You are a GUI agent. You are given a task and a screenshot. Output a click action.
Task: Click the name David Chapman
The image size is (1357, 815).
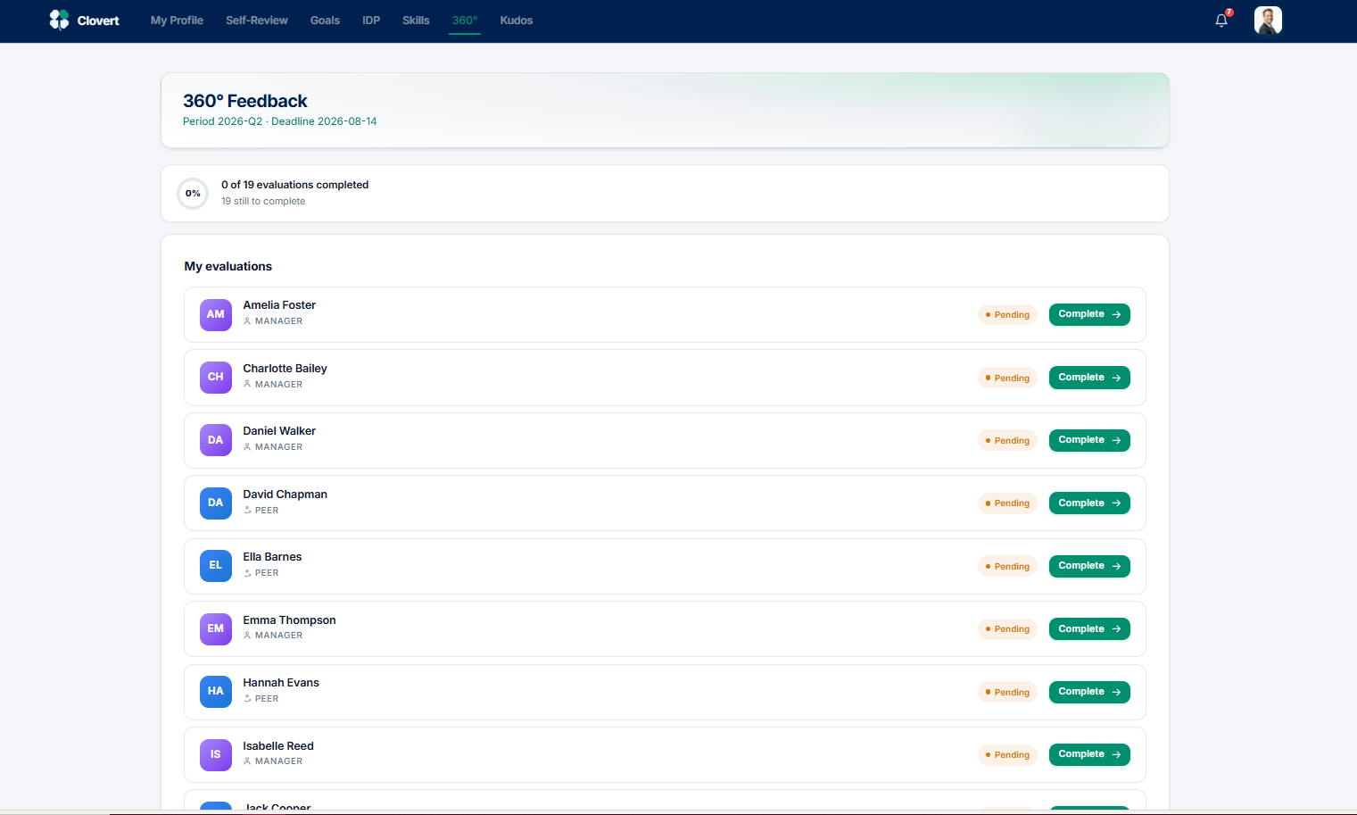[285, 495]
